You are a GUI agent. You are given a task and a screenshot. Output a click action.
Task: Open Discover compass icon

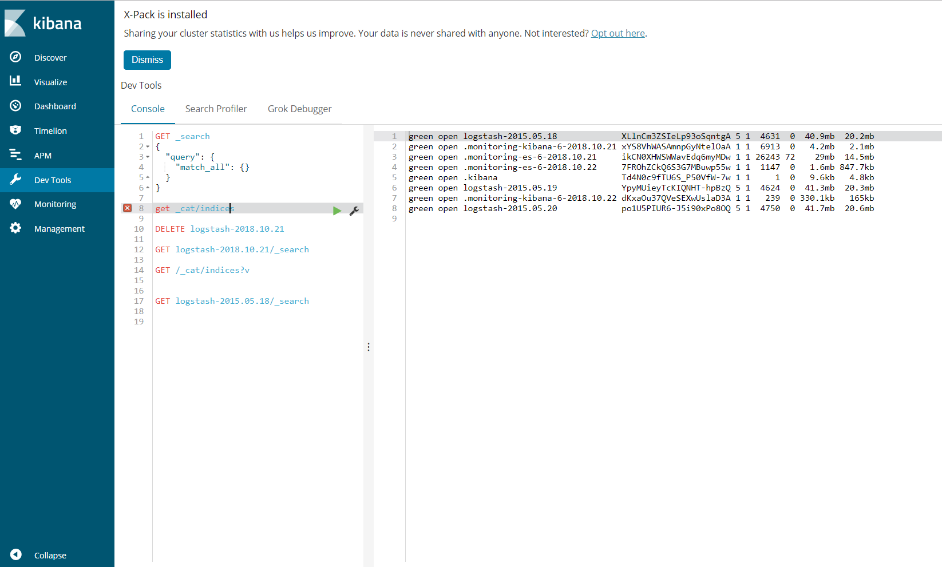click(x=15, y=57)
